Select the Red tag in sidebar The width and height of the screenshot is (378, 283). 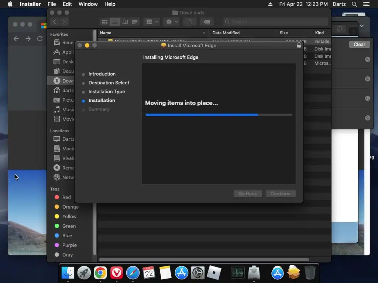tap(63, 198)
